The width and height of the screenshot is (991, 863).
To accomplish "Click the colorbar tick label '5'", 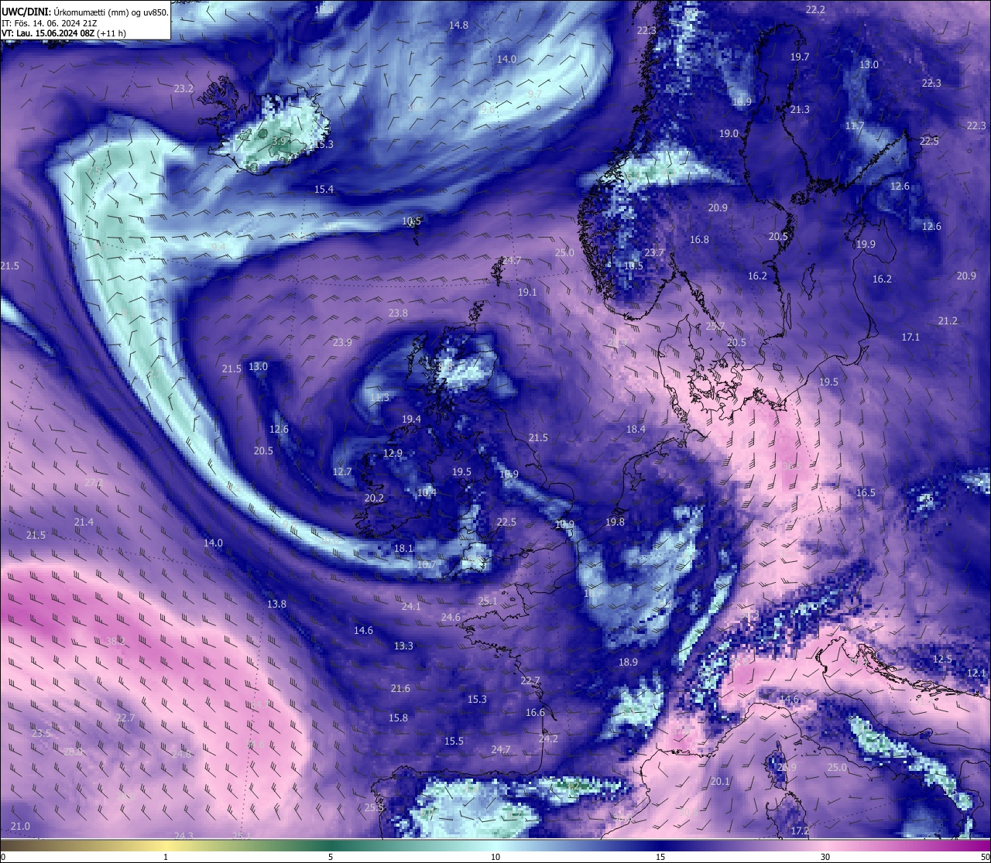I will click(x=331, y=857).
